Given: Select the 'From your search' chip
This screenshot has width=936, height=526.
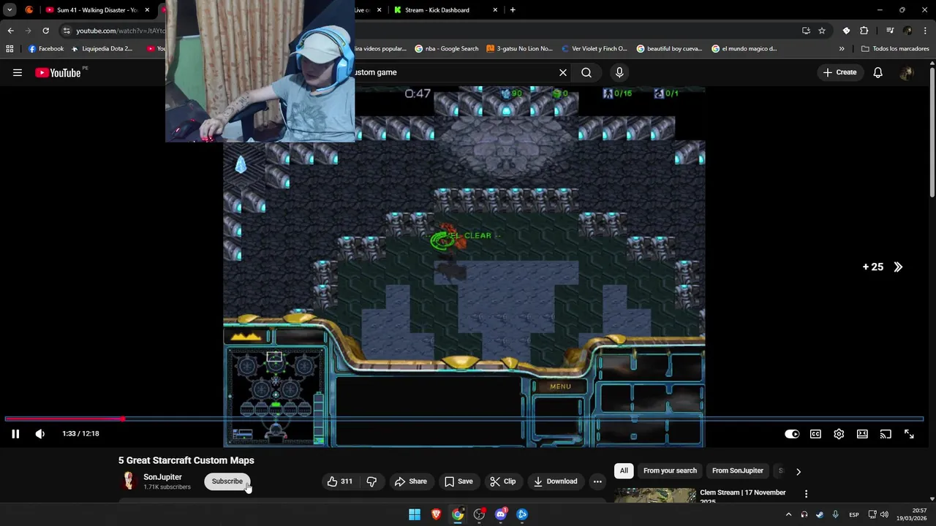Looking at the screenshot, I should [670, 471].
